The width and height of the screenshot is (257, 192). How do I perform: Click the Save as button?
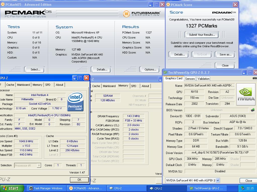226,54
